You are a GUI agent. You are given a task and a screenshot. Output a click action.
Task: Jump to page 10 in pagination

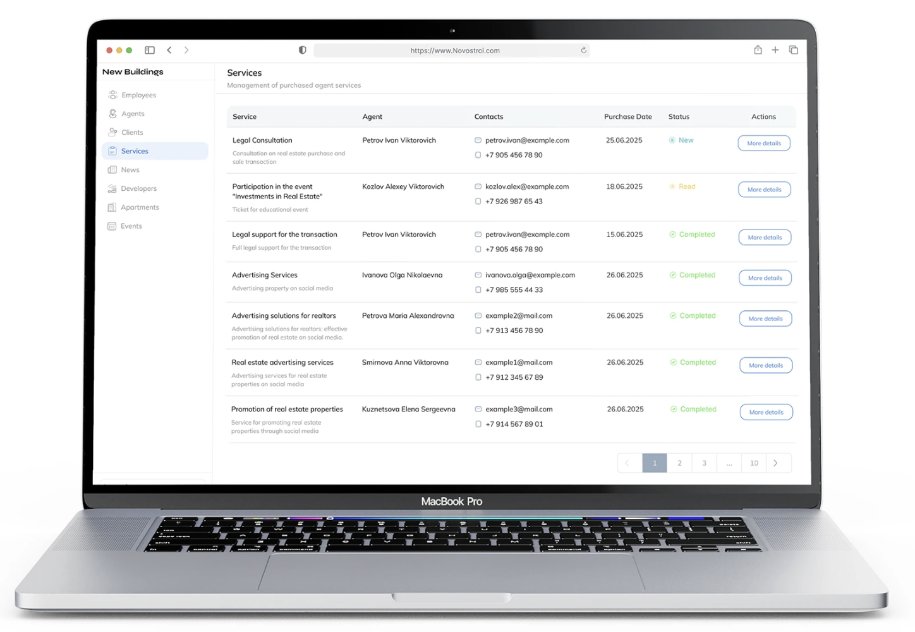pyautogui.click(x=754, y=463)
